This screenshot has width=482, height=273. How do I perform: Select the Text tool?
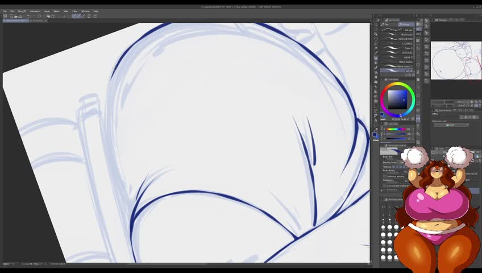click(376, 121)
